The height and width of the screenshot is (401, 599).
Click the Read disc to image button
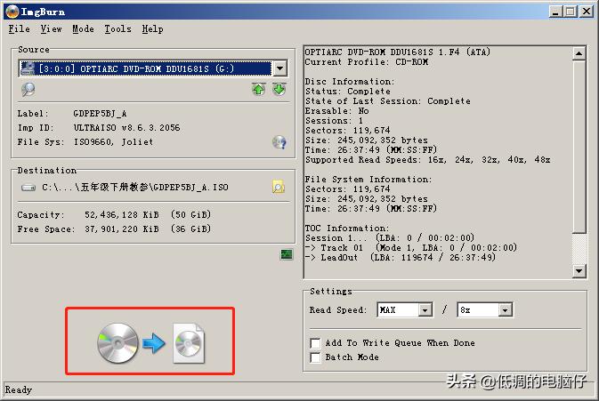pos(150,342)
